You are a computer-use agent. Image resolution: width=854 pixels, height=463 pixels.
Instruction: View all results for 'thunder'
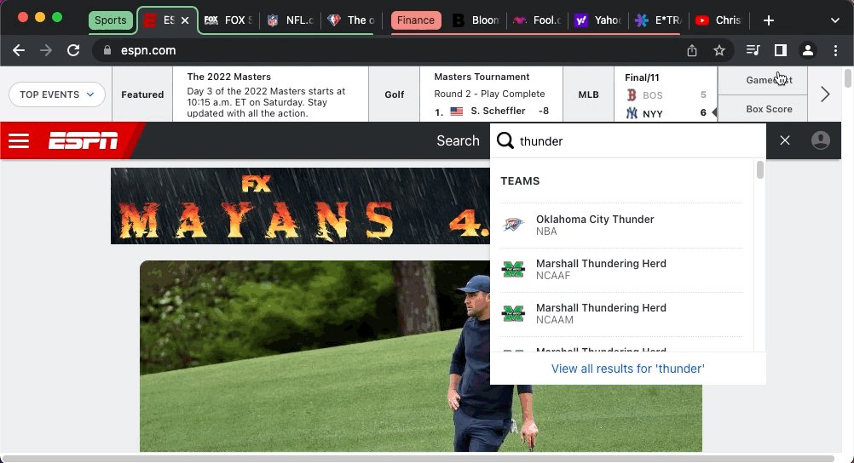pos(628,369)
